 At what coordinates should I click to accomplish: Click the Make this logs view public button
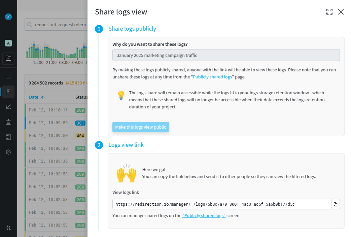coord(140,127)
